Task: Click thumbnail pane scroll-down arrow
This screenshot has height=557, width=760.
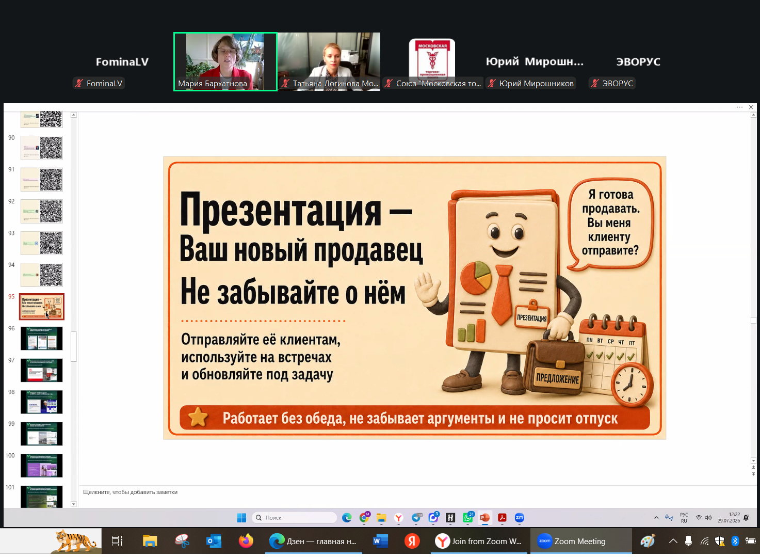Action: point(73,504)
